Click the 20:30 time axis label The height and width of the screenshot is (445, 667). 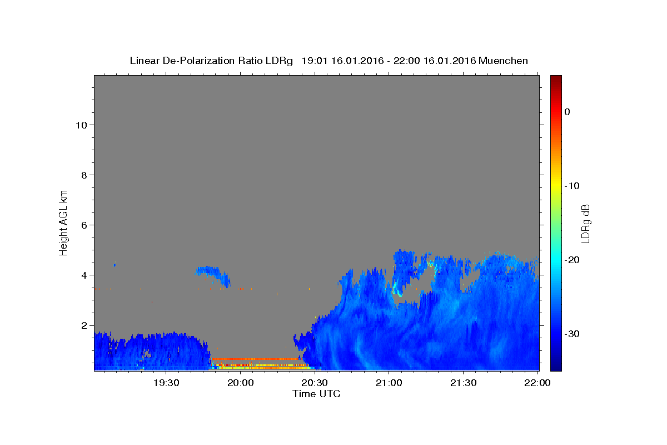pos(315,383)
